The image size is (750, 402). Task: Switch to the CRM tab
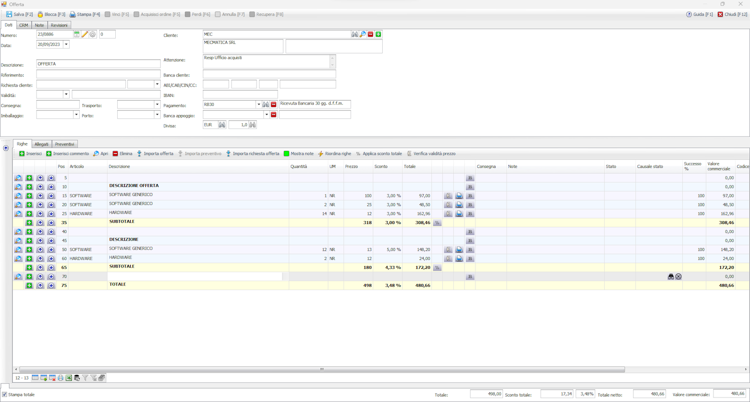[x=24, y=25]
